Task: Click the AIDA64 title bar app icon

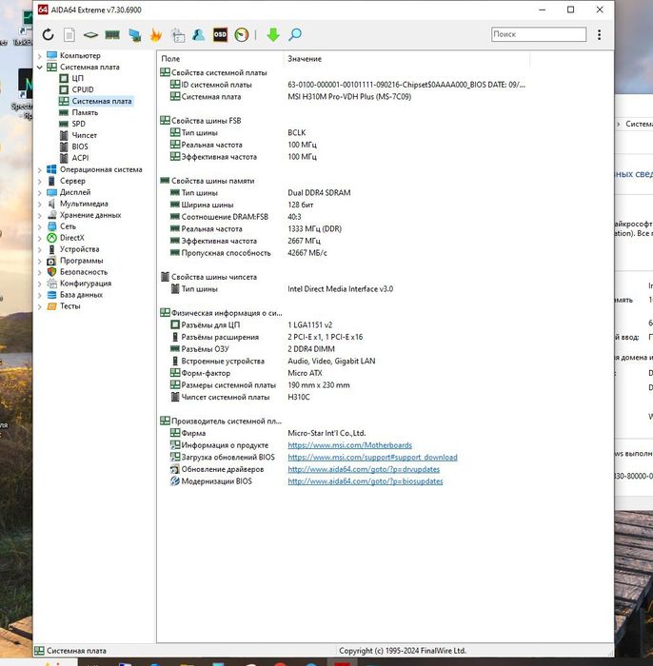Action: [43, 10]
